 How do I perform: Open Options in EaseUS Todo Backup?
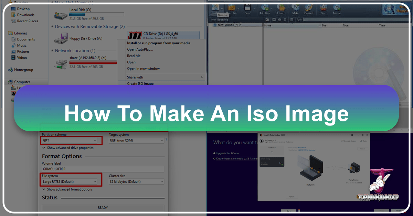[292, 196]
